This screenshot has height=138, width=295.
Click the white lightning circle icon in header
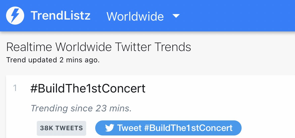pos(15,16)
